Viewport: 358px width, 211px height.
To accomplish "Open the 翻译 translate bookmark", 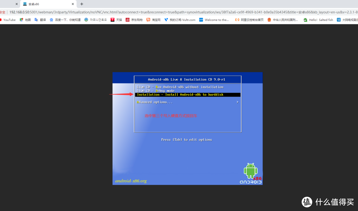I will (40, 20).
